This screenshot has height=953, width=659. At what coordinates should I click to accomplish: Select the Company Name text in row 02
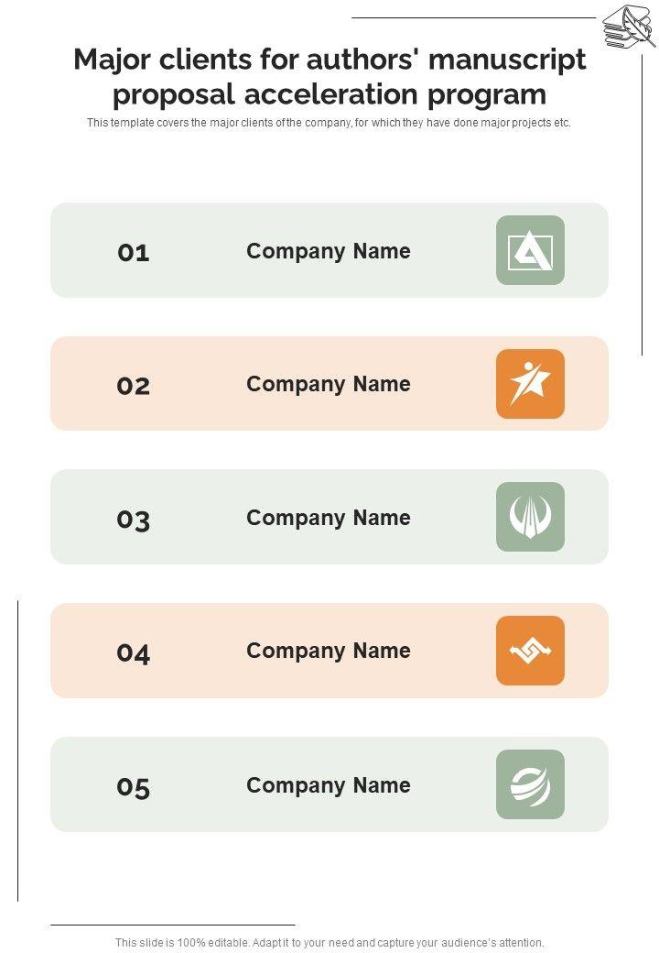(328, 384)
